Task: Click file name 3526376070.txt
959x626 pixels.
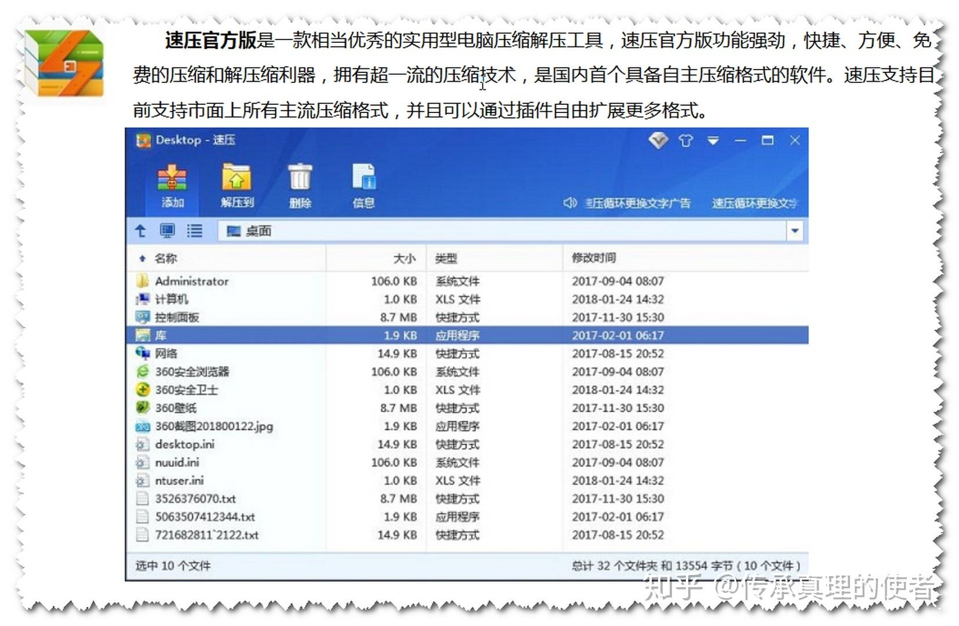Action: tap(195, 498)
